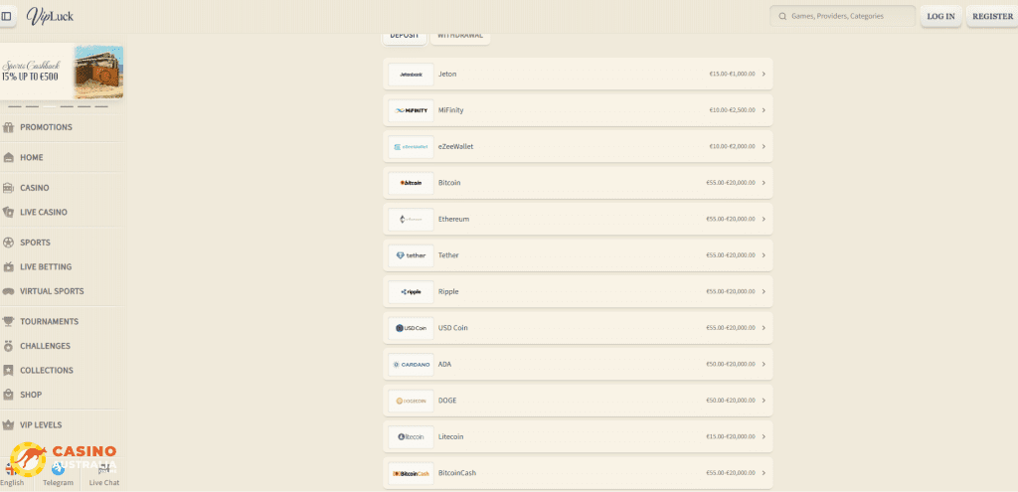Click the Virtual Sports gamepad icon

(x=8, y=291)
